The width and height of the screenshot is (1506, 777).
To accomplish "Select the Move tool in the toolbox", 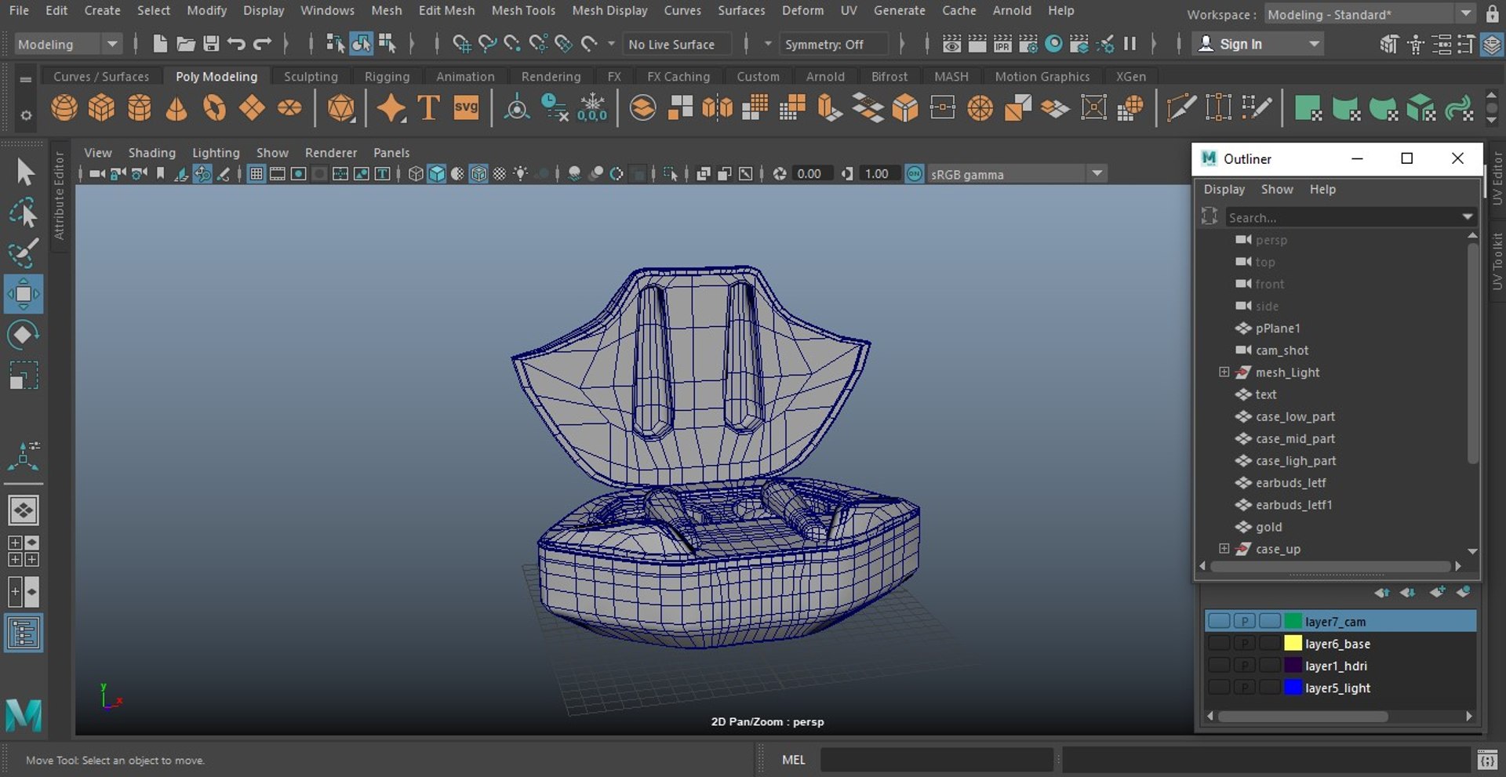I will pyautogui.click(x=24, y=294).
